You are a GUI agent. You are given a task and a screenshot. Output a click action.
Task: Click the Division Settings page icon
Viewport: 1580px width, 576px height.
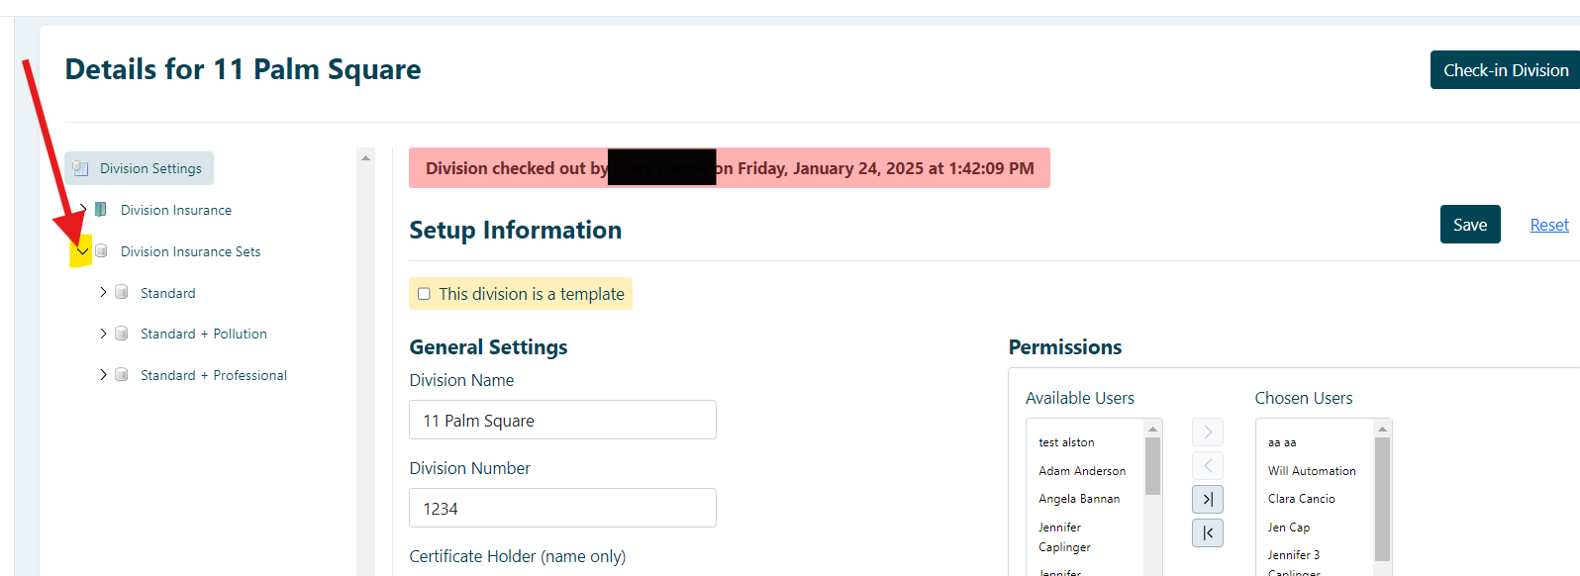pos(81,168)
